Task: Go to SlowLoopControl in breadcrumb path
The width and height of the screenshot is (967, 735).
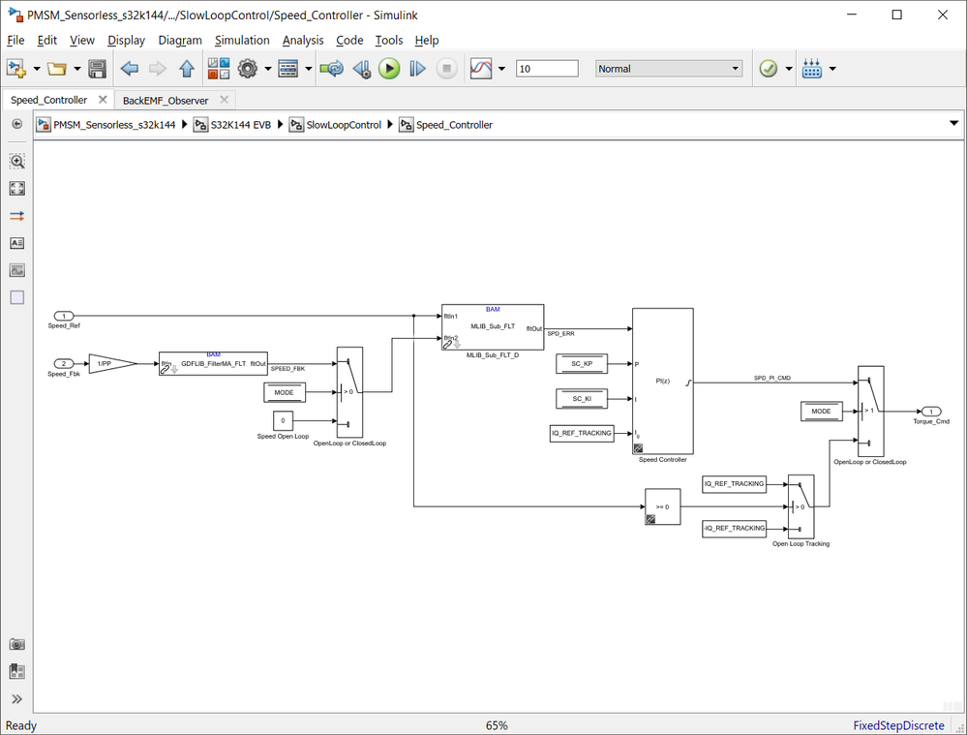Action: point(344,125)
